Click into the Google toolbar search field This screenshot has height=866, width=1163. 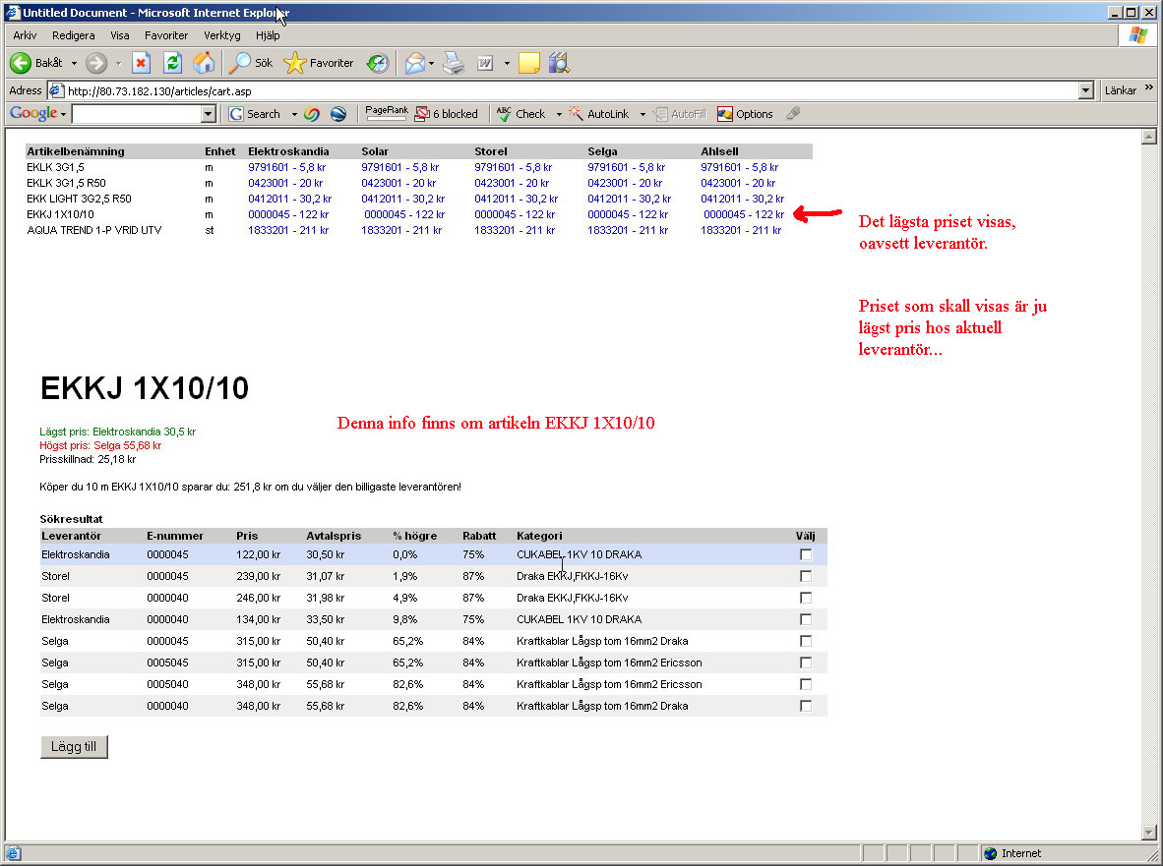click(137, 114)
